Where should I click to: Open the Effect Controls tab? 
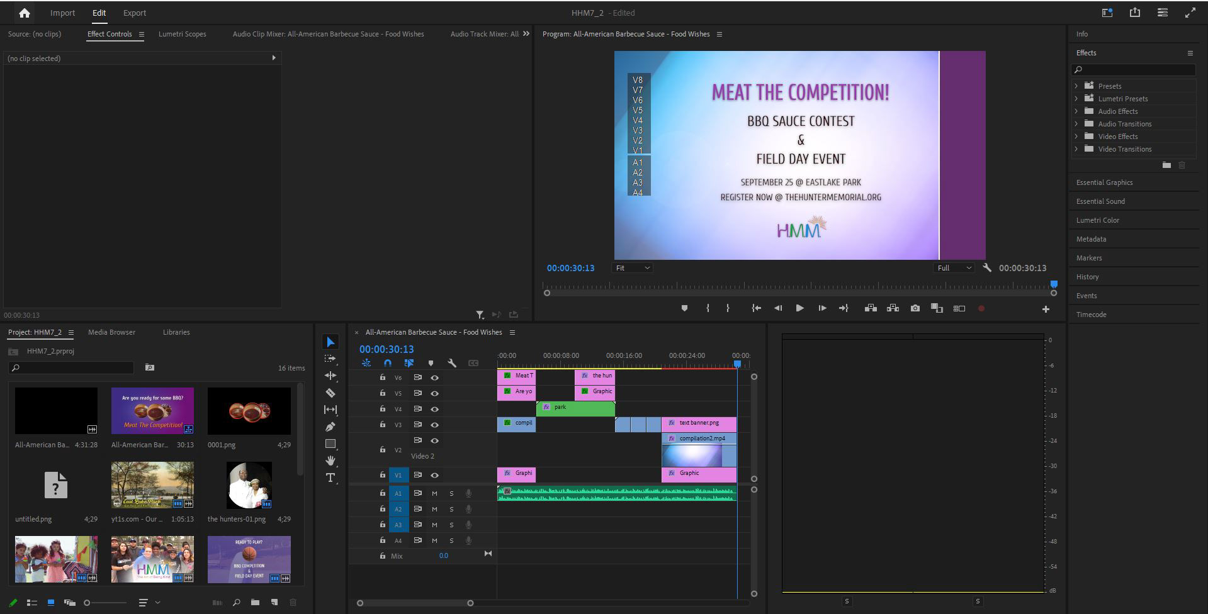(x=110, y=34)
